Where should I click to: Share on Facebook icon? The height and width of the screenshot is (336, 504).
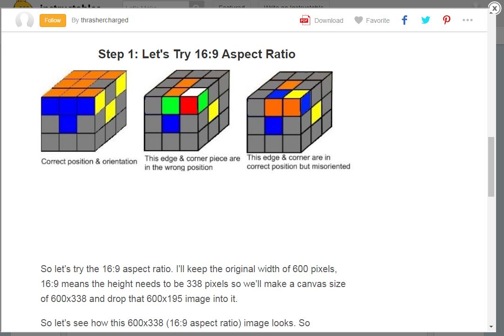tap(405, 20)
